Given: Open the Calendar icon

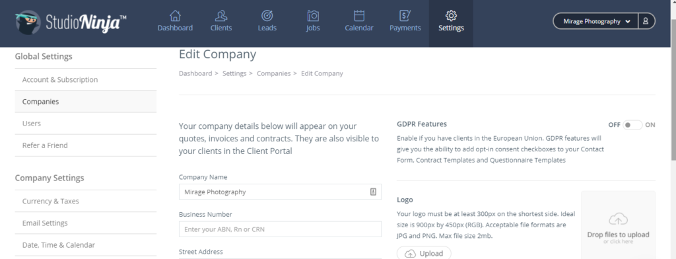Looking at the screenshot, I should 359,16.
